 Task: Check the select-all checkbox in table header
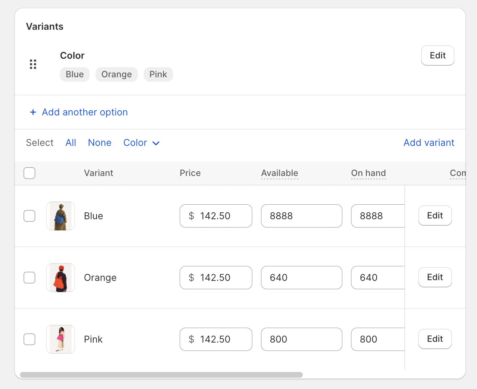(x=29, y=173)
